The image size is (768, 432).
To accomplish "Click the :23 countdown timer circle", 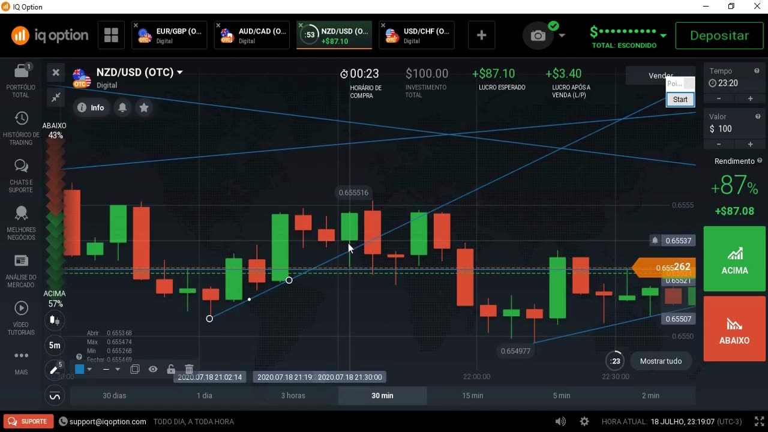I will click(x=615, y=361).
